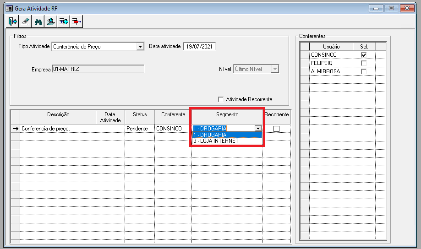
Task: Click the Sel. column header
Action: pyautogui.click(x=364, y=47)
